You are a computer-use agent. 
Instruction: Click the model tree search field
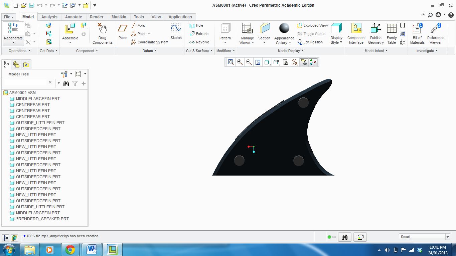coord(25,83)
